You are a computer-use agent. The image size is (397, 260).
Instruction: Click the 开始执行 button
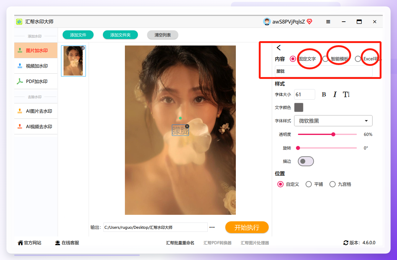pyautogui.click(x=247, y=227)
